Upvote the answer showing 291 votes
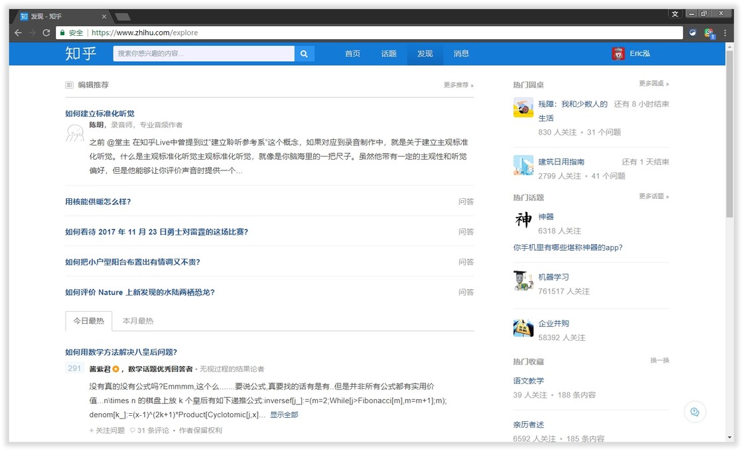Image resolution: width=743 pixels, height=451 pixels. [74, 369]
